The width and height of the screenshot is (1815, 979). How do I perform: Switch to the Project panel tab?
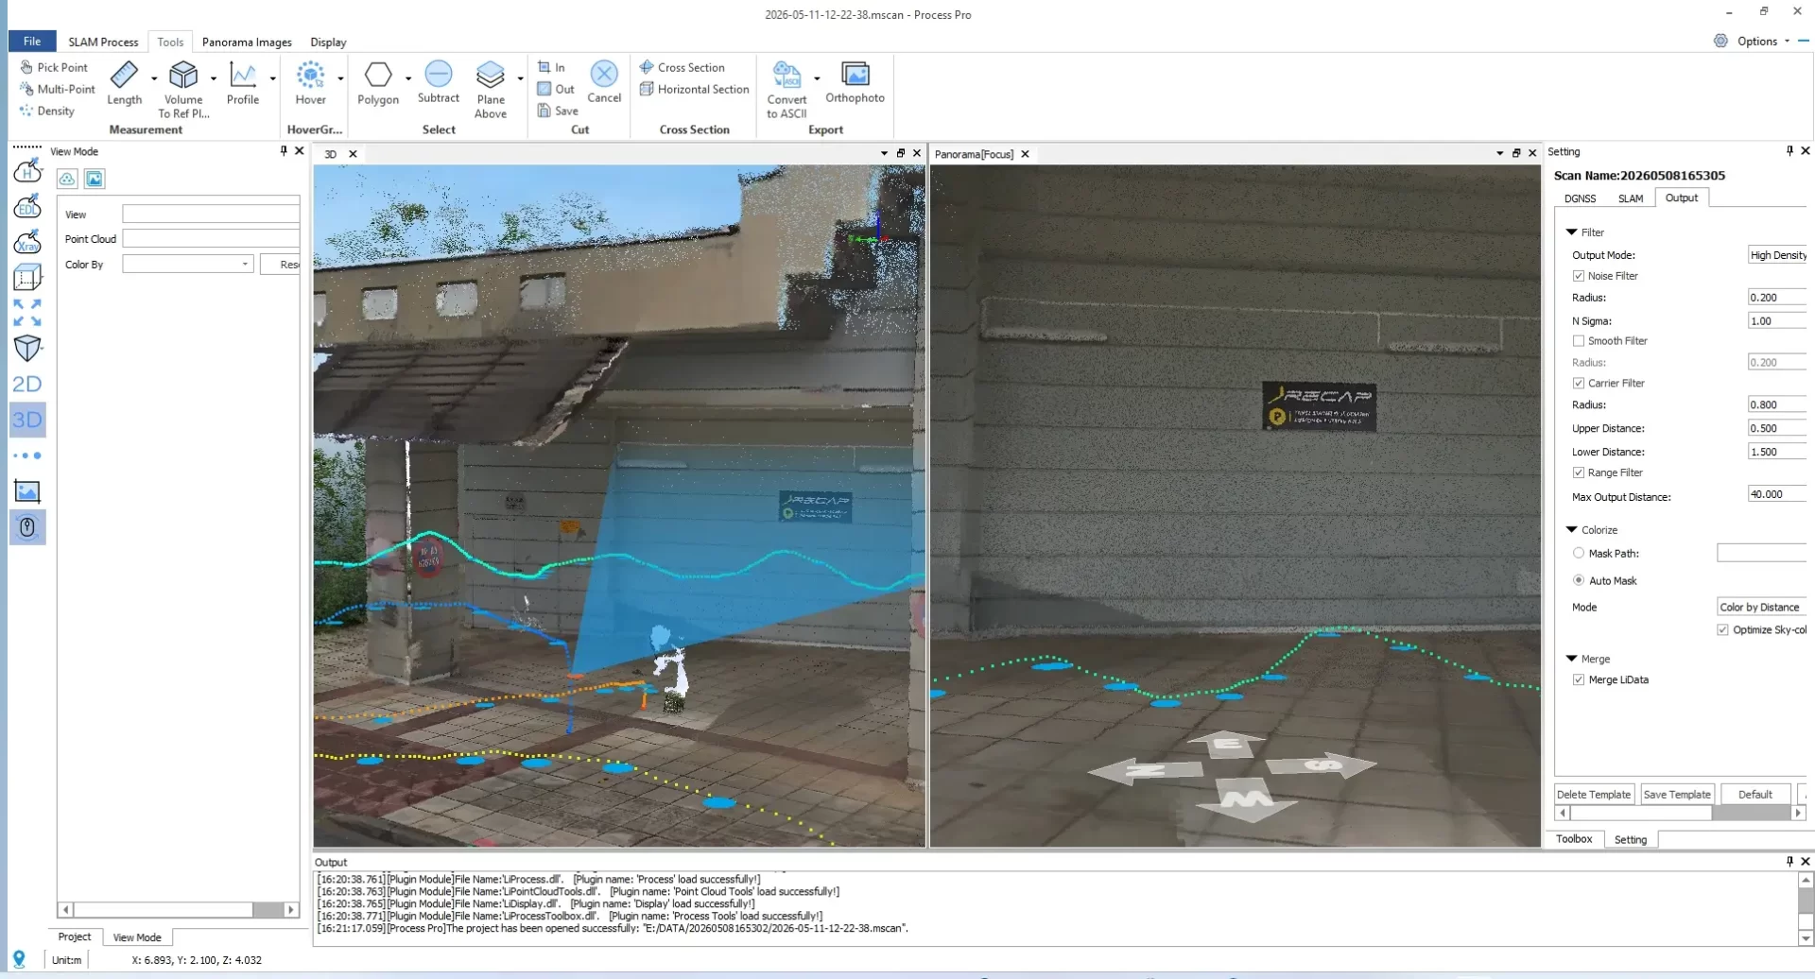75,936
